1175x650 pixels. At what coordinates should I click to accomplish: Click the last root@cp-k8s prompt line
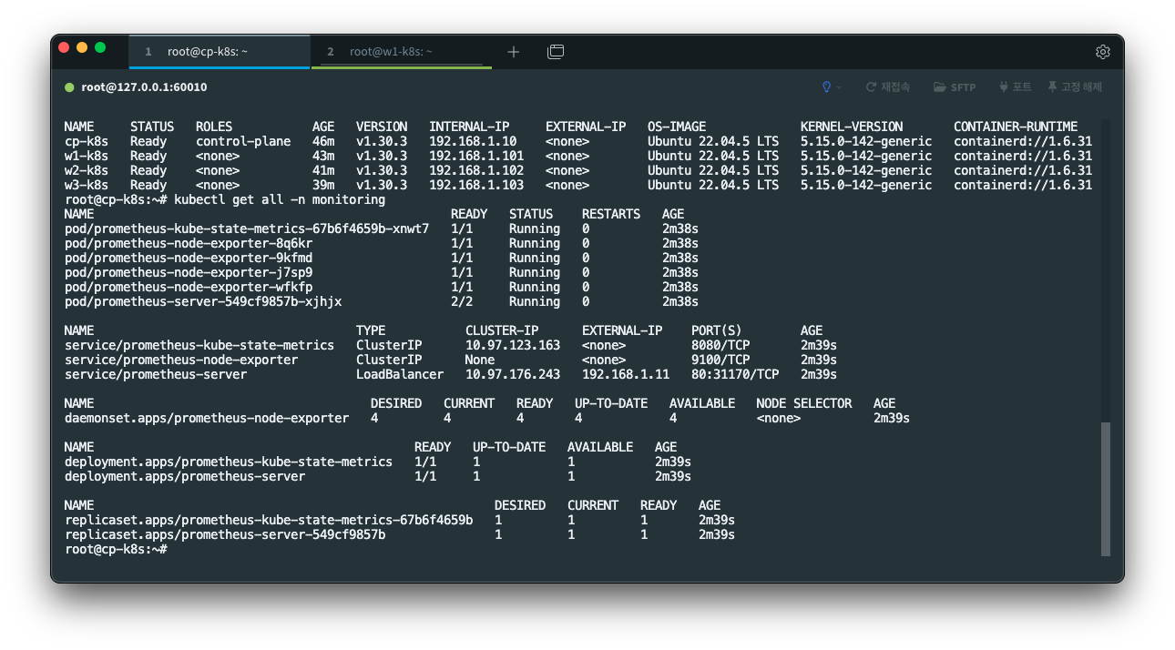(116, 549)
